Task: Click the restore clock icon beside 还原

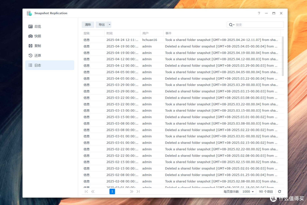Action: tap(30, 56)
